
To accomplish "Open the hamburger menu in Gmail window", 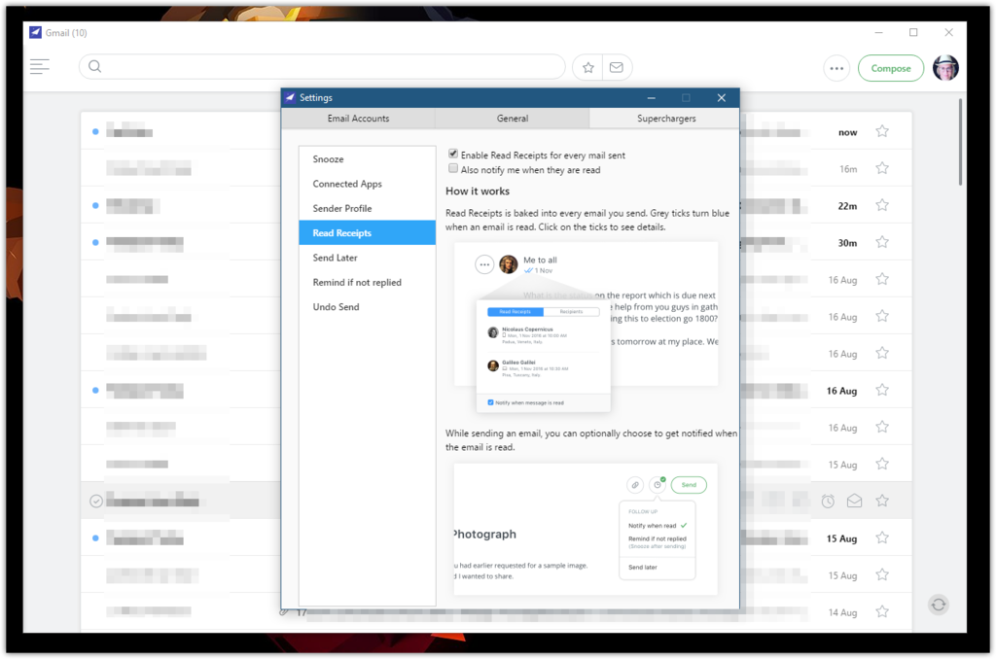I will 39,67.
